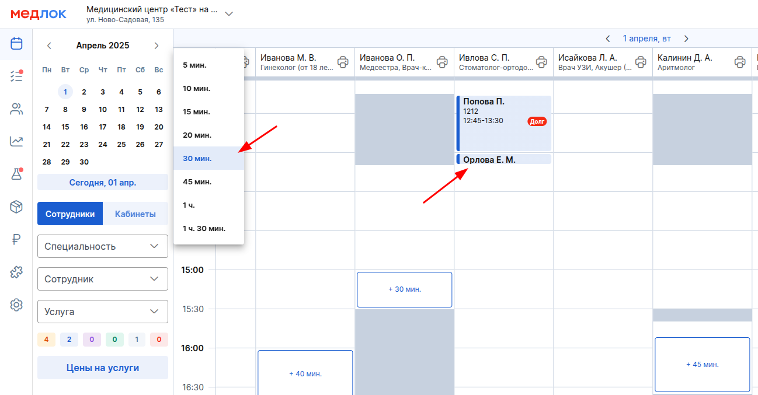Viewport: 758px width, 395px height.
Task: Select April 1 in calendar
Action: coord(65,92)
